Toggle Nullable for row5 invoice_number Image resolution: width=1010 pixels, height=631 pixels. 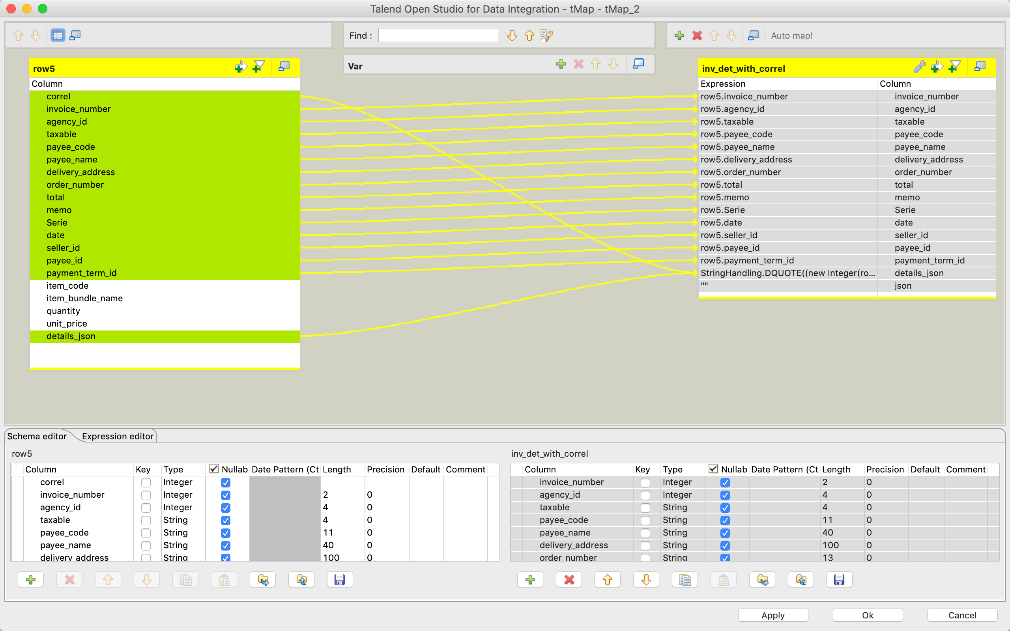tap(225, 495)
